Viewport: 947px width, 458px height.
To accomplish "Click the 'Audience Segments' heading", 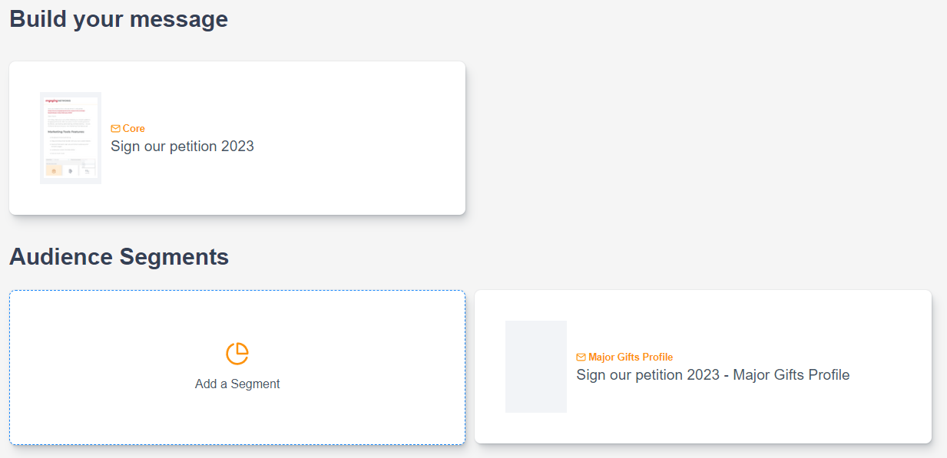I will 119,257.
